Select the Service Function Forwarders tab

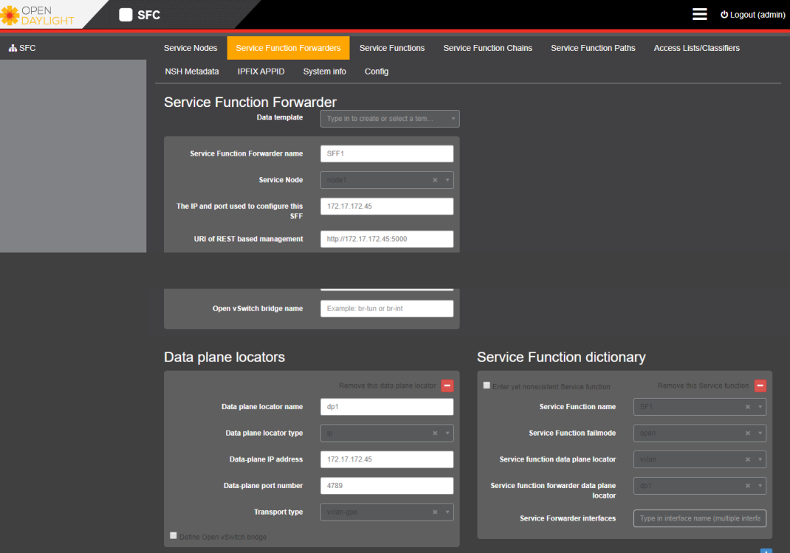click(x=288, y=48)
